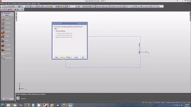191x107 pixels.
Task: Click the Steps panel header
Action: (x=7, y=15)
